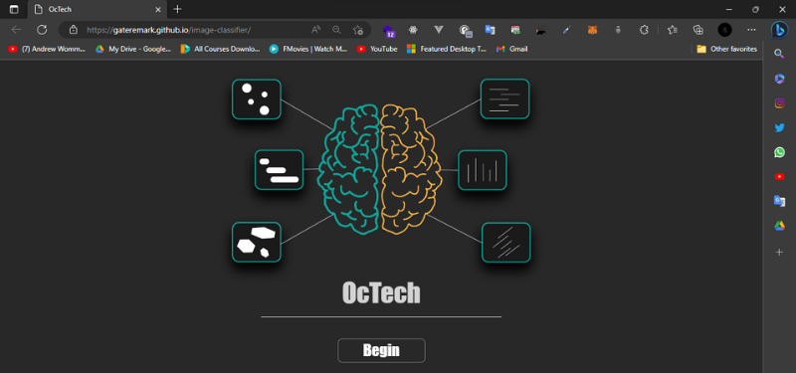796x373 pixels.
Task: Open the My Drive - Google bookmark
Action: tap(133, 49)
